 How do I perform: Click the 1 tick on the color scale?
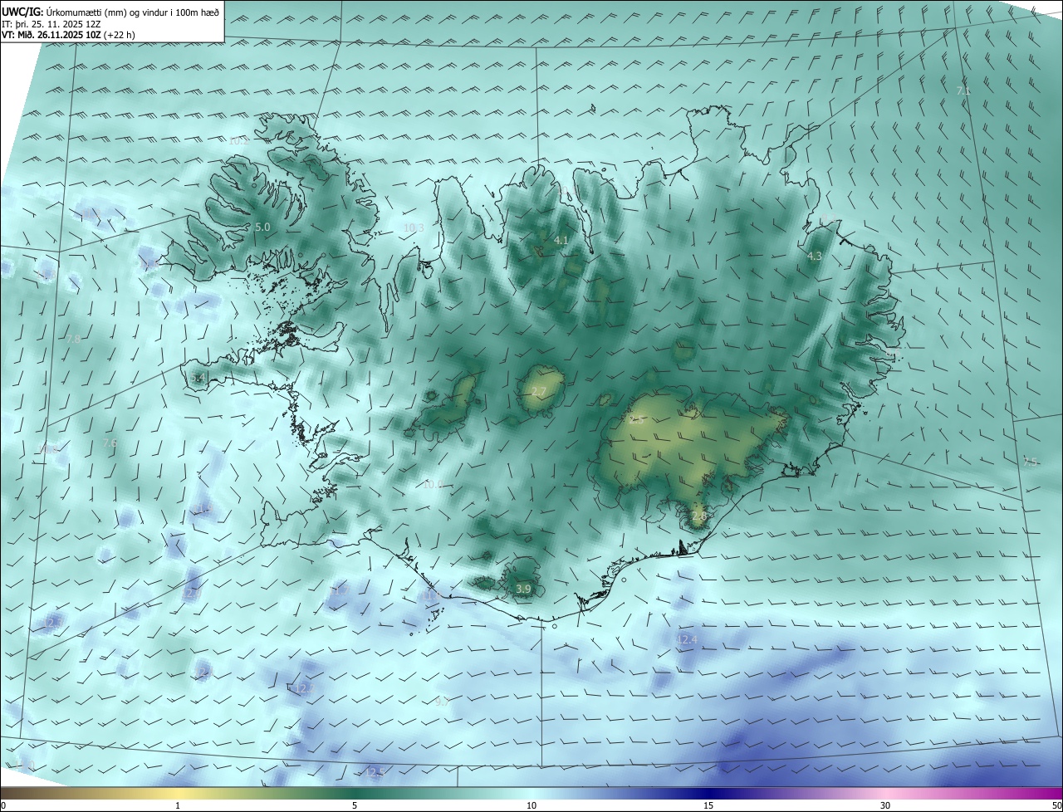[178, 805]
